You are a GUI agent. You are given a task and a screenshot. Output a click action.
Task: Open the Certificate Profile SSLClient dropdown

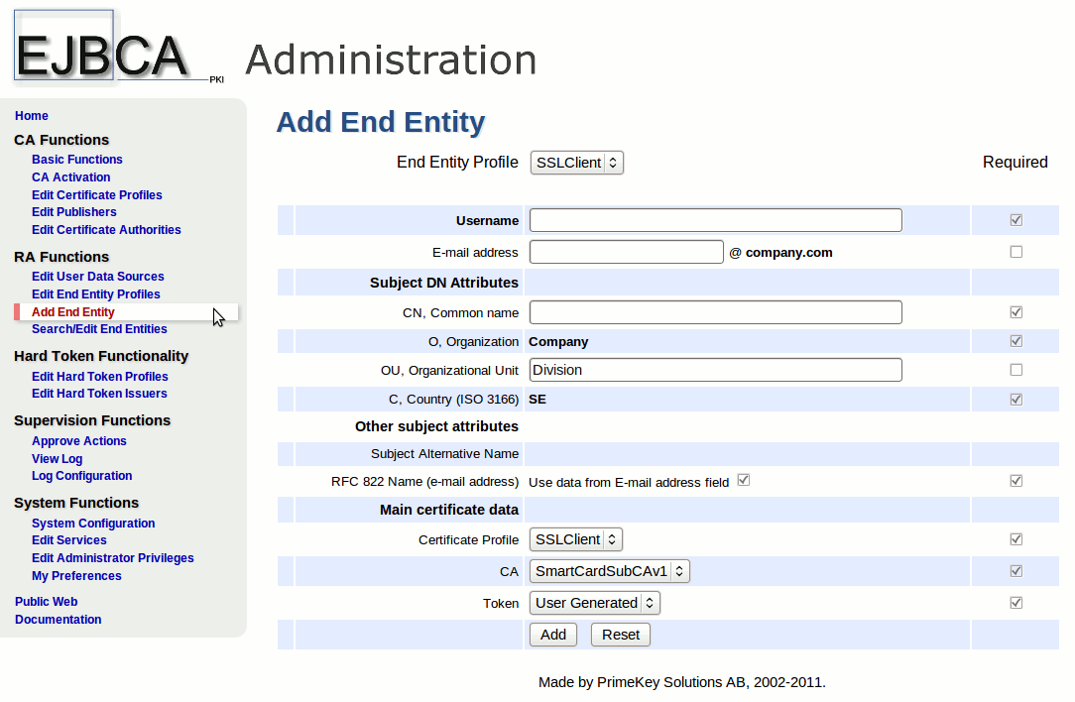[x=576, y=539]
